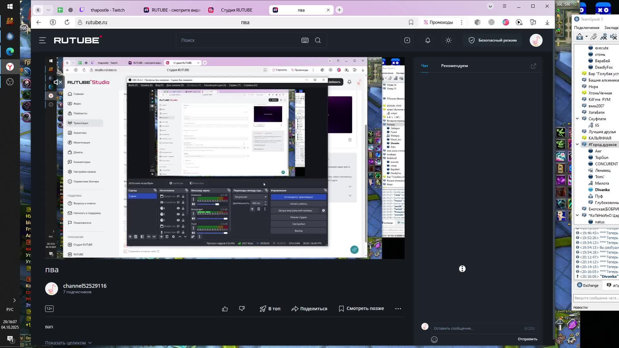The image size is (619, 348).
Task: Bookmark the page in the address bar
Action: [x=411, y=22]
